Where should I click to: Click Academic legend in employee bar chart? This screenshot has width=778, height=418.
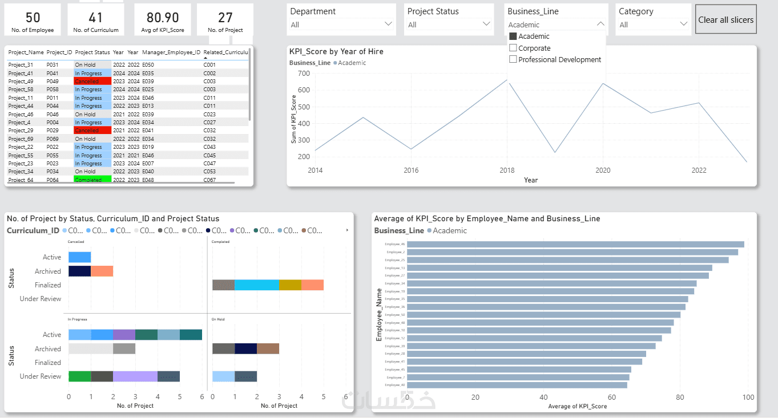pyautogui.click(x=447, y=231)
